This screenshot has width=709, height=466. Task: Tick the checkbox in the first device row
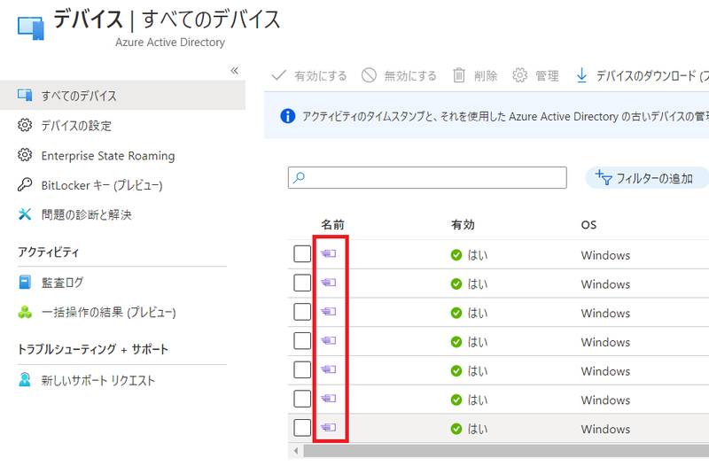(x=302, y=254)
